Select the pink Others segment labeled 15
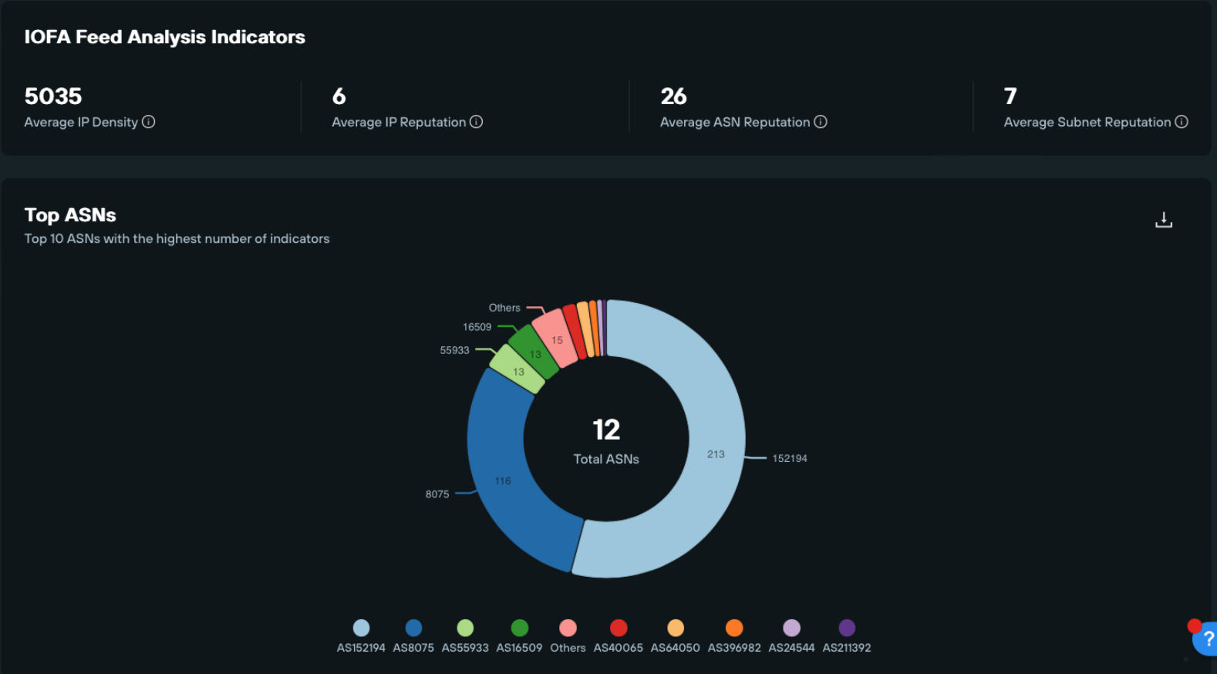This screenshot has height=674, width=1217. tap(555, 338)
